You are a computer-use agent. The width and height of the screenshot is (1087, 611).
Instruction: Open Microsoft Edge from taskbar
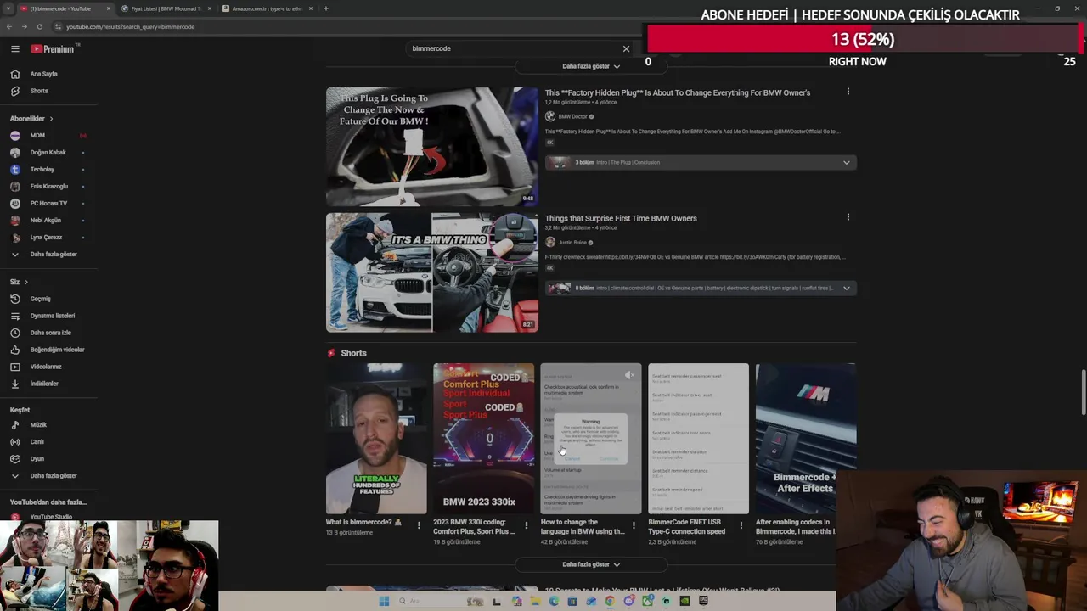tap(554, 601)
